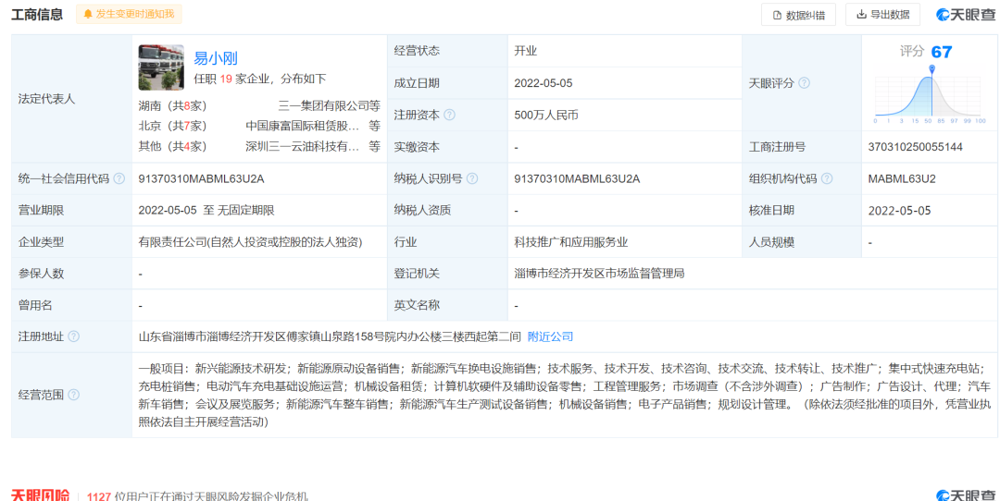
Task: Click help icon next to 注册地址
Action: pos(73,336)
